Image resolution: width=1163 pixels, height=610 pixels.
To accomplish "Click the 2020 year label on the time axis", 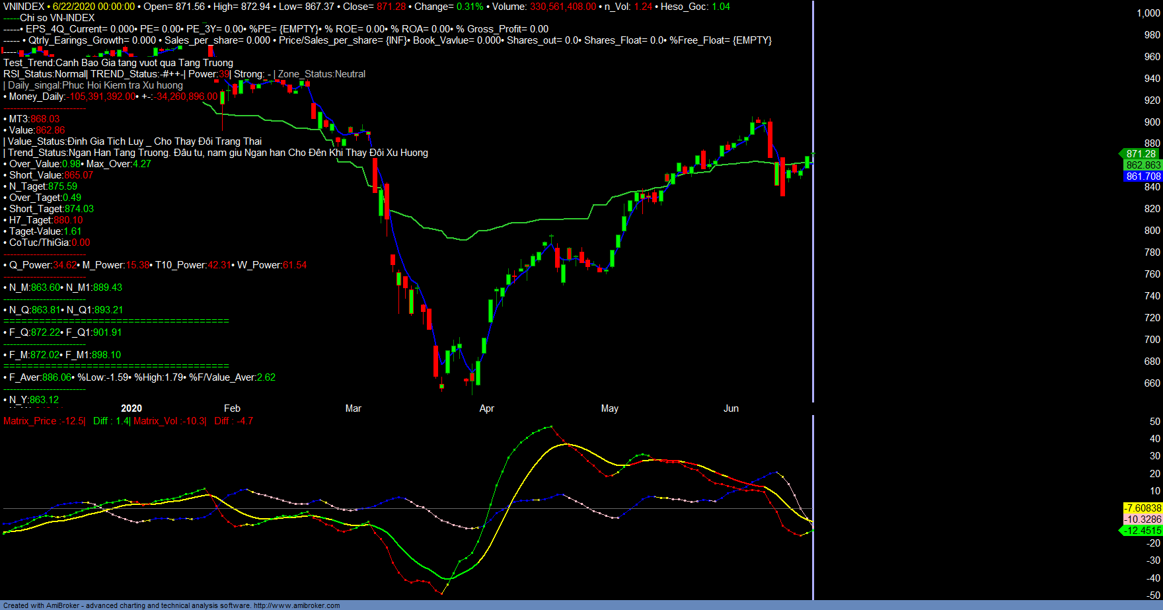I will pos(131,408).
